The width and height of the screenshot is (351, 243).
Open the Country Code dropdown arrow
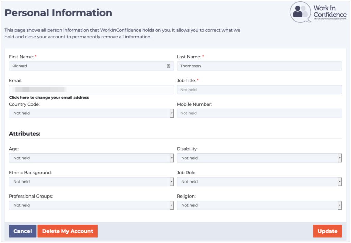tap(171, 113)
